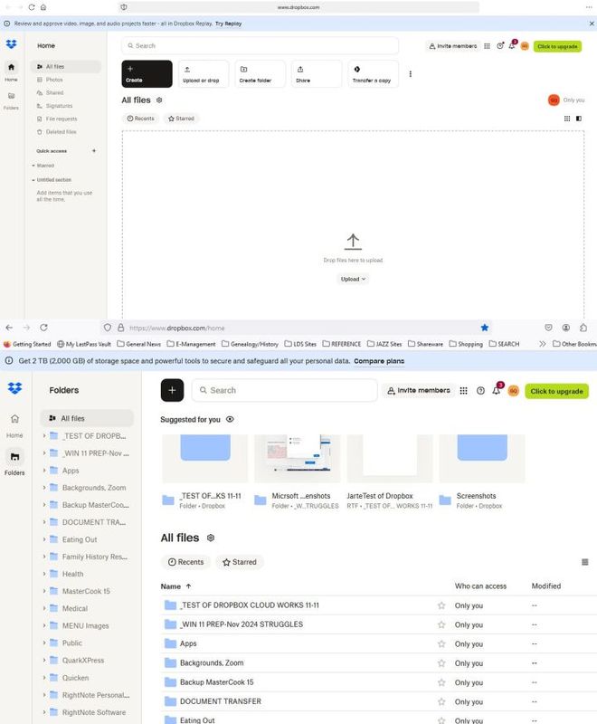Open Folders icon in top window rail

tap(11, 96)
